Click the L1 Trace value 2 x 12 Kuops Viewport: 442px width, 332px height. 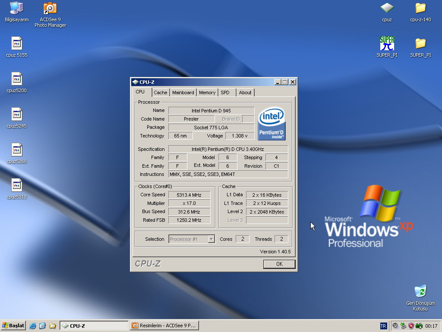pos(267,203)
